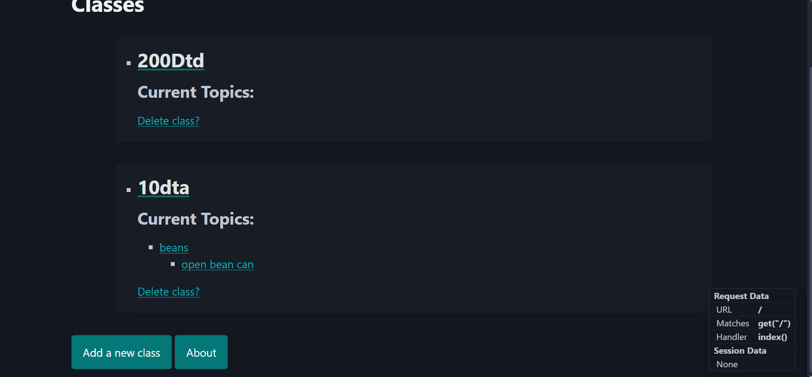
Task: Click the bullet marker beside 10dta
Action: click(129, 189)
